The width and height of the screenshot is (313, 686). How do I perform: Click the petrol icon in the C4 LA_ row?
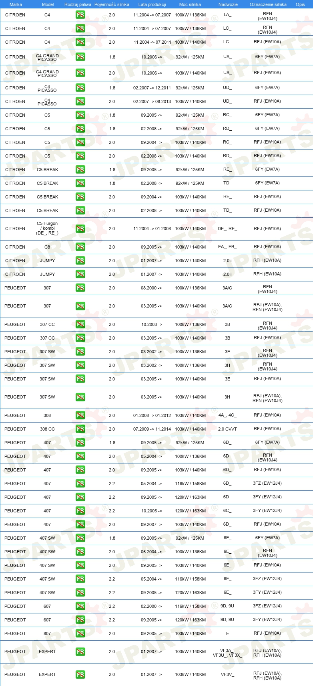(80, 15)
